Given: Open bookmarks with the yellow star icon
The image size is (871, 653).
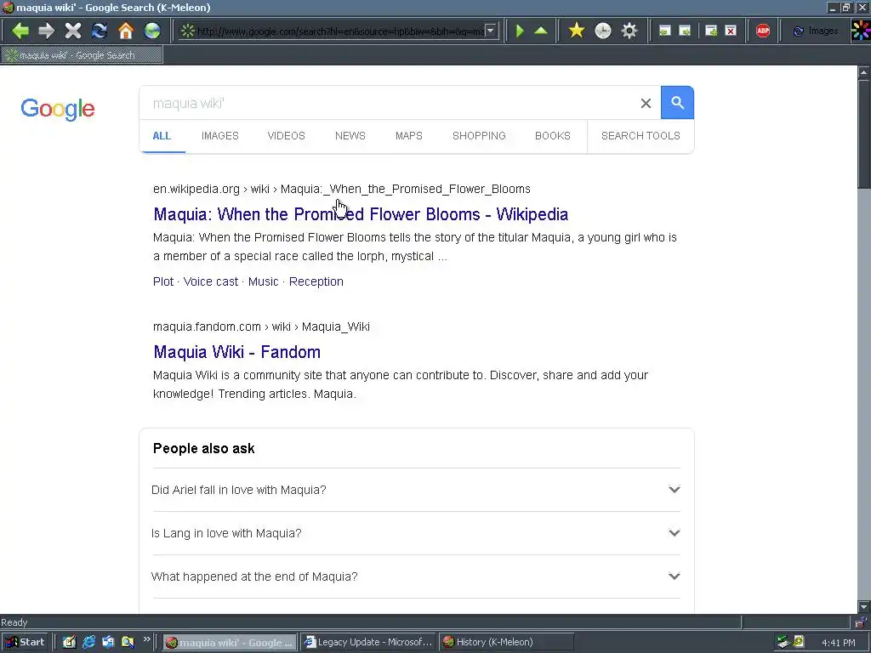Looking at the screenshot, I should (577, 31).
